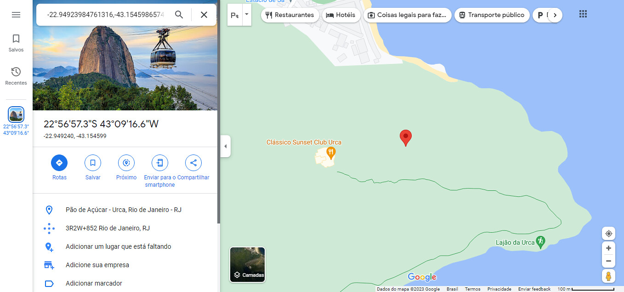
Task: Open Google apps grid
Action: coord(583,14)
